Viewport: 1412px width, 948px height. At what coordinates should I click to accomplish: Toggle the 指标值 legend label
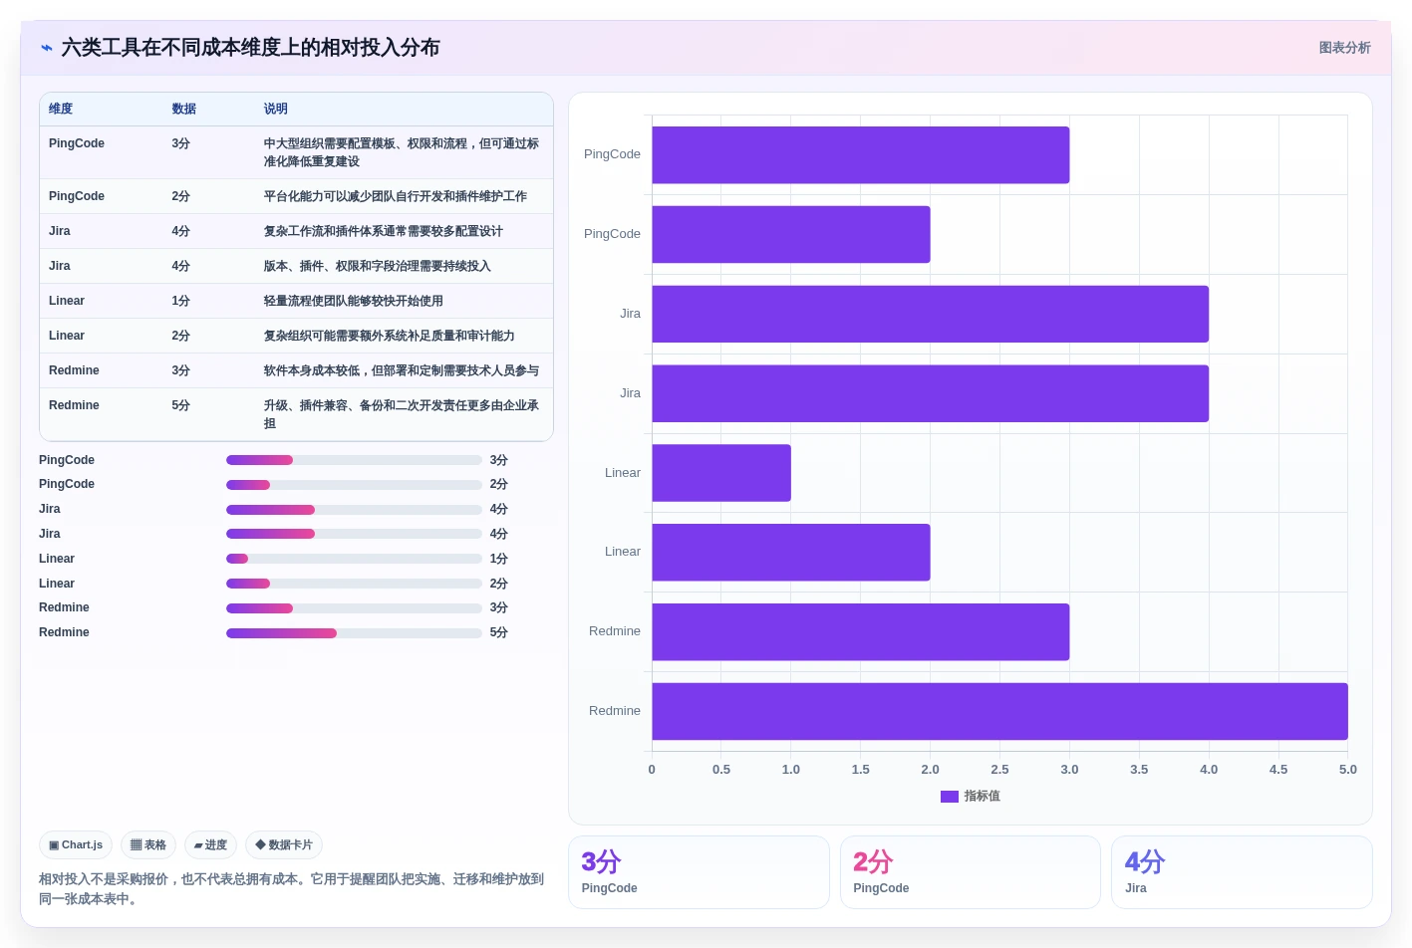[x=983, y=797]
